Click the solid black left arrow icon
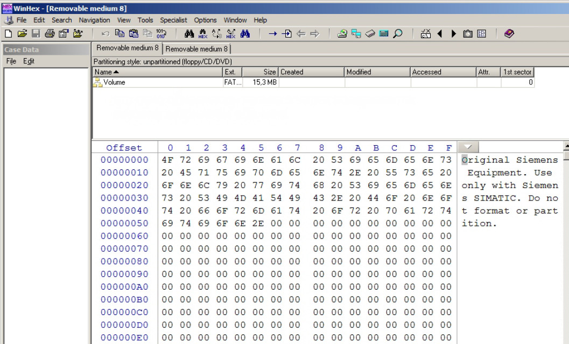Image resolution: width=569 pixels, height=344 pixels. [x=440, y=34]
